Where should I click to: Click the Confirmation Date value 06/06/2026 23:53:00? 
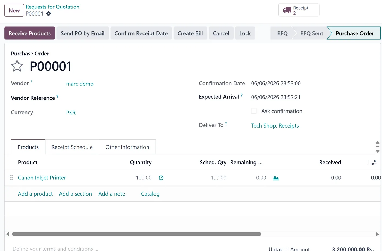276,83
